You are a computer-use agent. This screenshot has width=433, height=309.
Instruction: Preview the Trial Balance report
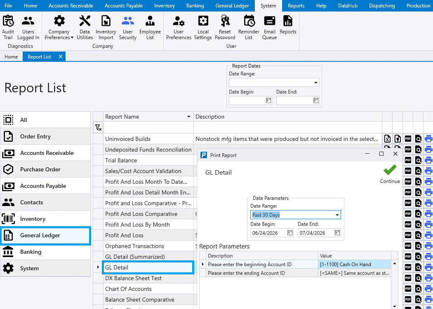coord(418,160)
